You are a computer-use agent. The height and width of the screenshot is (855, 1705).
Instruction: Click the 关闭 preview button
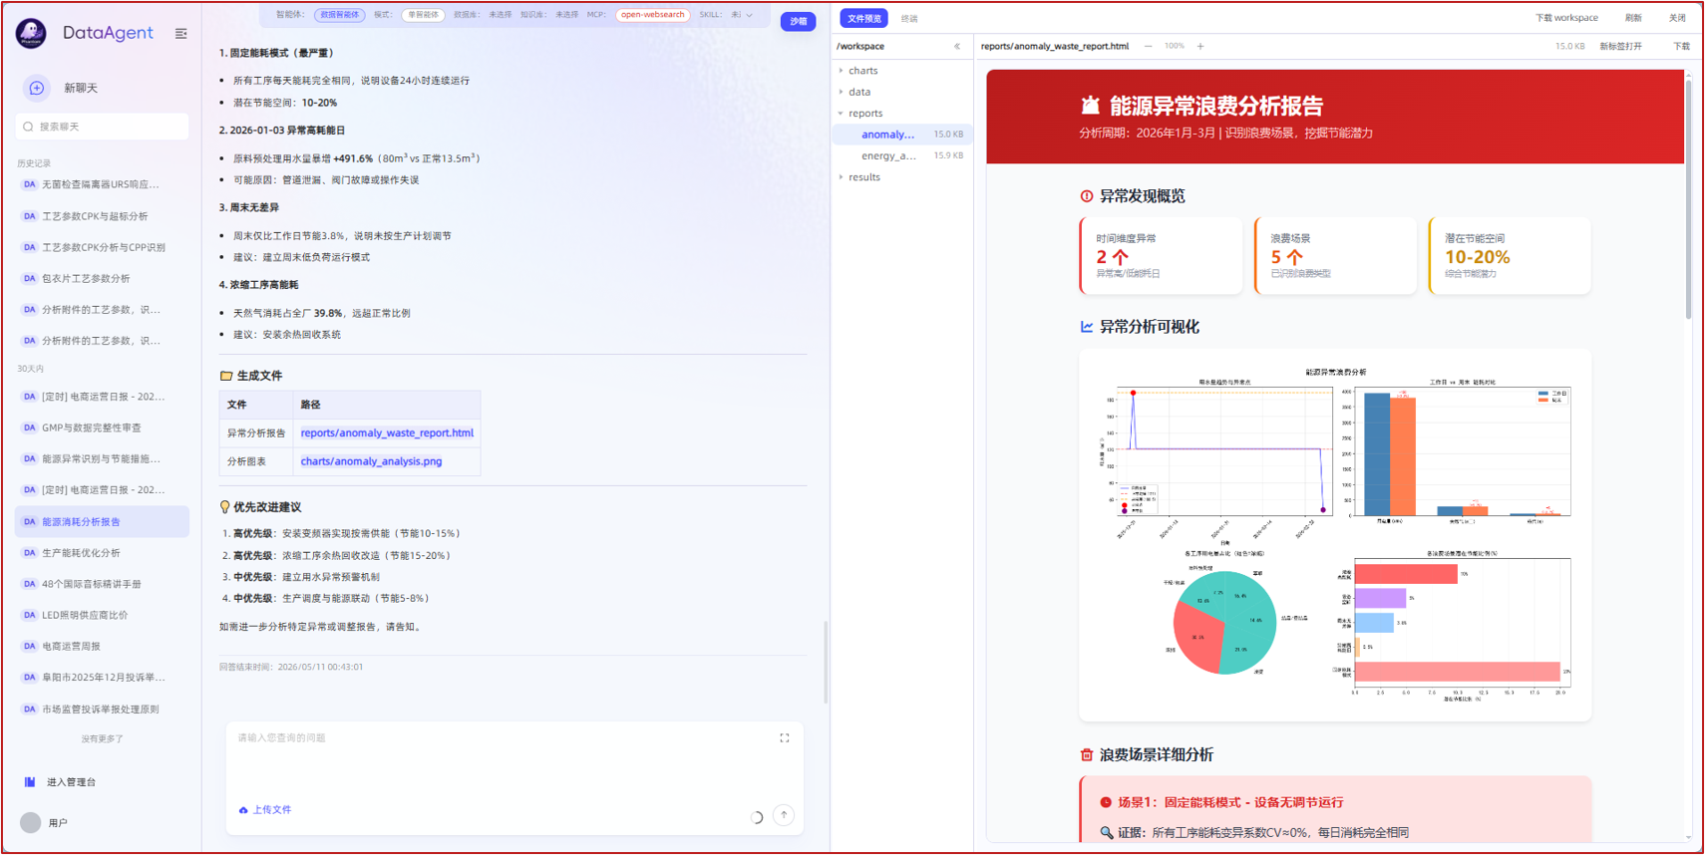1678,18
